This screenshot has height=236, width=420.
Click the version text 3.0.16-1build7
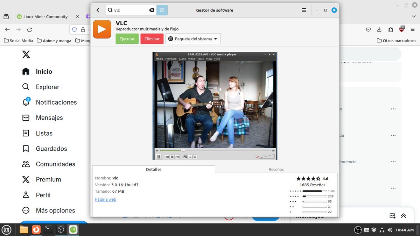[x=125, y=185]
